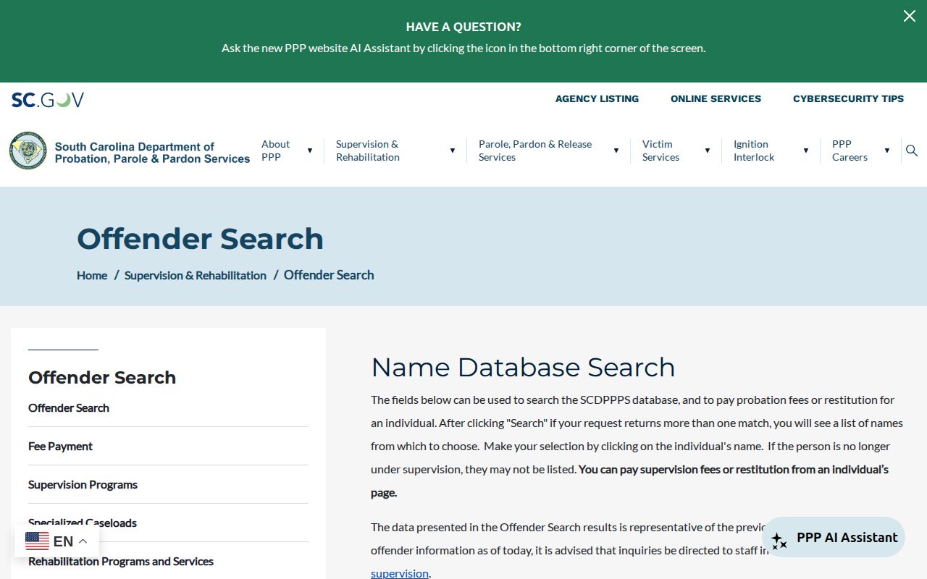Screen dimensions: 927x579
Task: Click the Offender Search breadcrumb text
Action: tap(329, 275)
